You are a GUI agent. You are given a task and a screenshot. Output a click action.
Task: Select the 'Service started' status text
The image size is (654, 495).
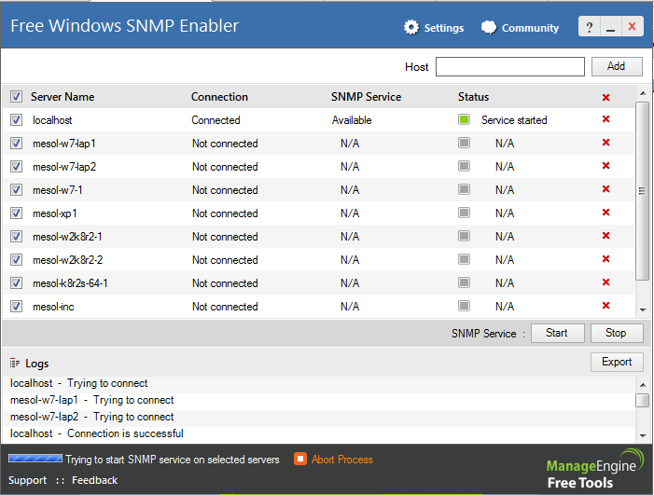514,120
